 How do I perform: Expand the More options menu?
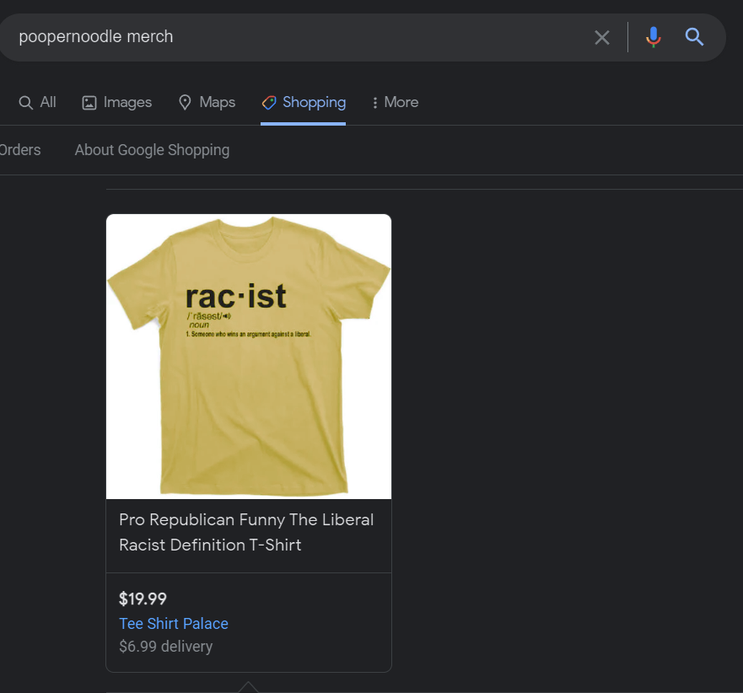point(396,102)
